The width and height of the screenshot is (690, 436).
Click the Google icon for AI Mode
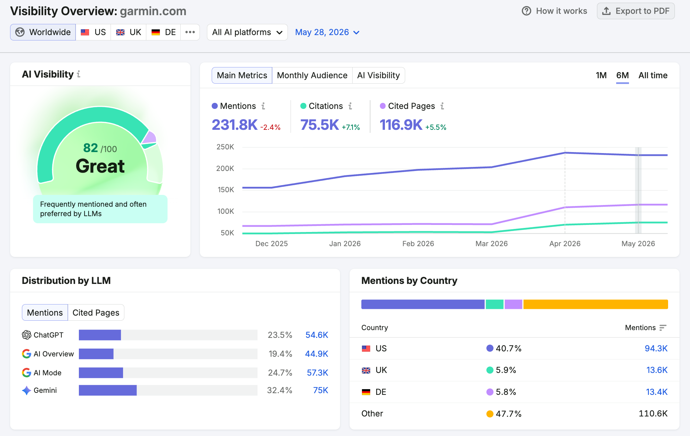(27, 373)
